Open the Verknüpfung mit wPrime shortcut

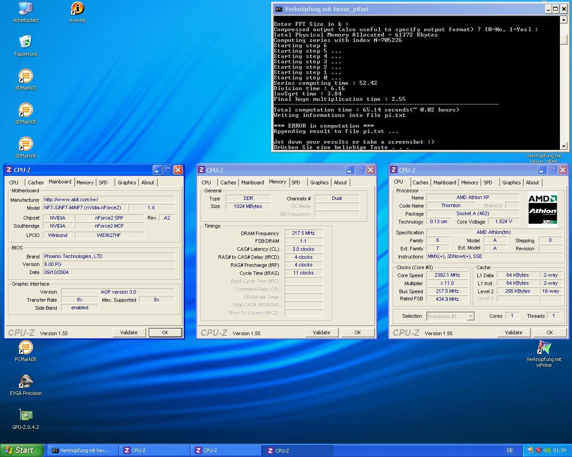(x=544, y=354)
